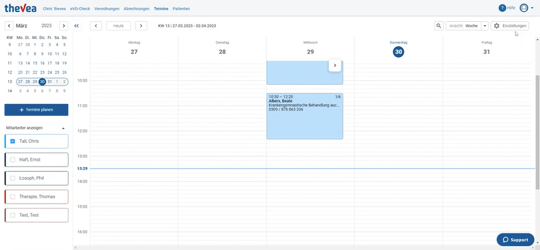
Task: Check the Losoph, Phil checkbox
Action: [13, 178]
